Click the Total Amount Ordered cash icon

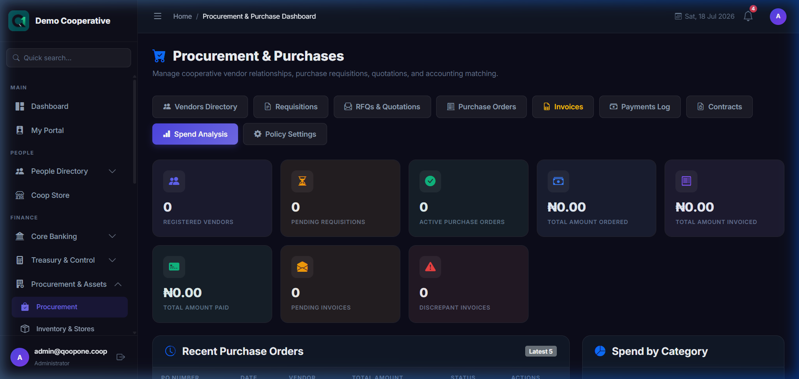(558, 181)
